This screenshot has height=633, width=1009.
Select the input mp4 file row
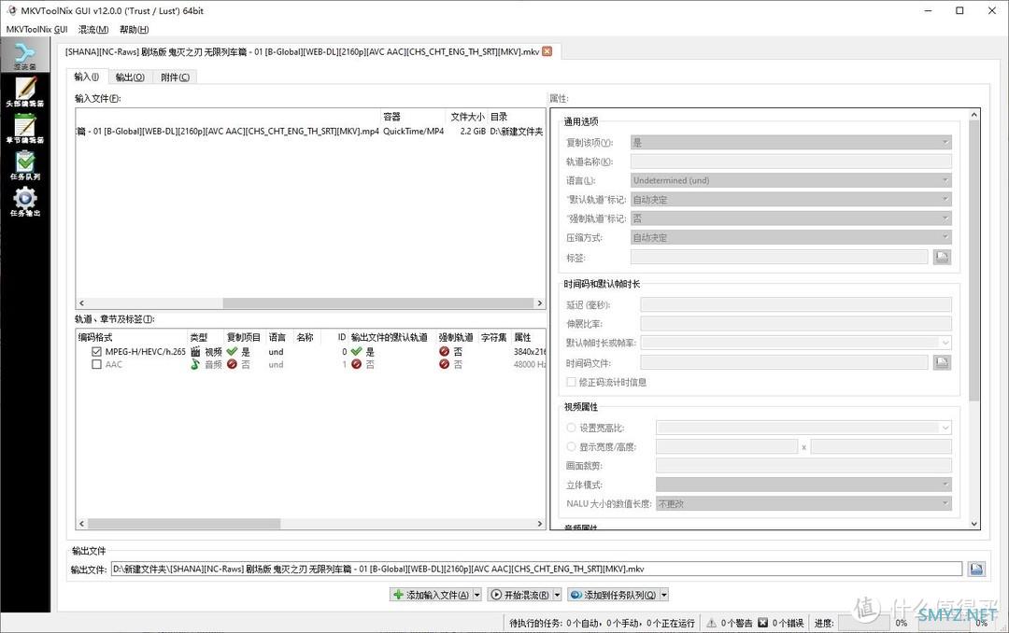point(311,132)
